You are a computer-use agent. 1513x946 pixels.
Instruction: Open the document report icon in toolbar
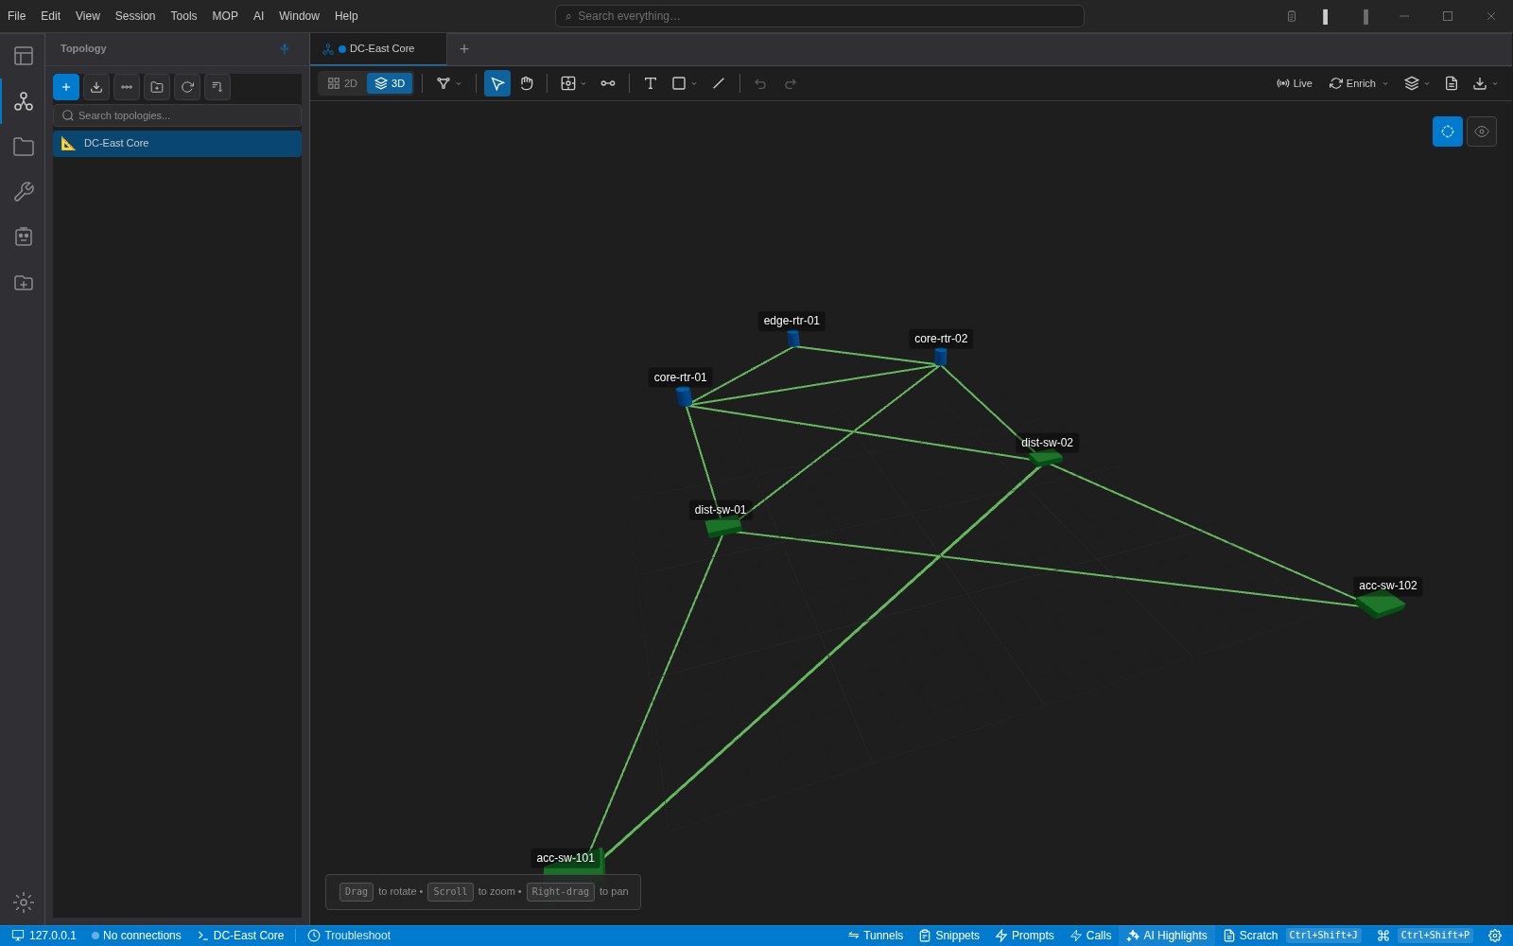pos(1452,83)
